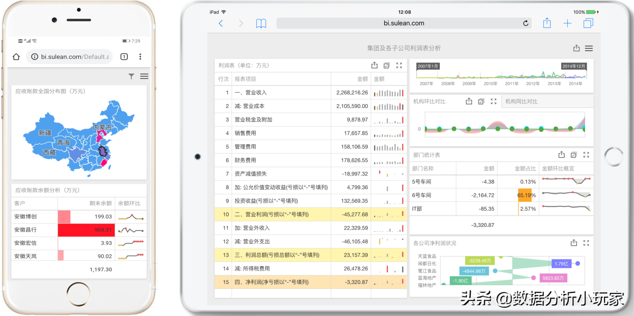The width and height of the screenshot is (634, 316).
Task: Click the 2014年12月 timeline slider handle
Action: click(x=574, y=66)
